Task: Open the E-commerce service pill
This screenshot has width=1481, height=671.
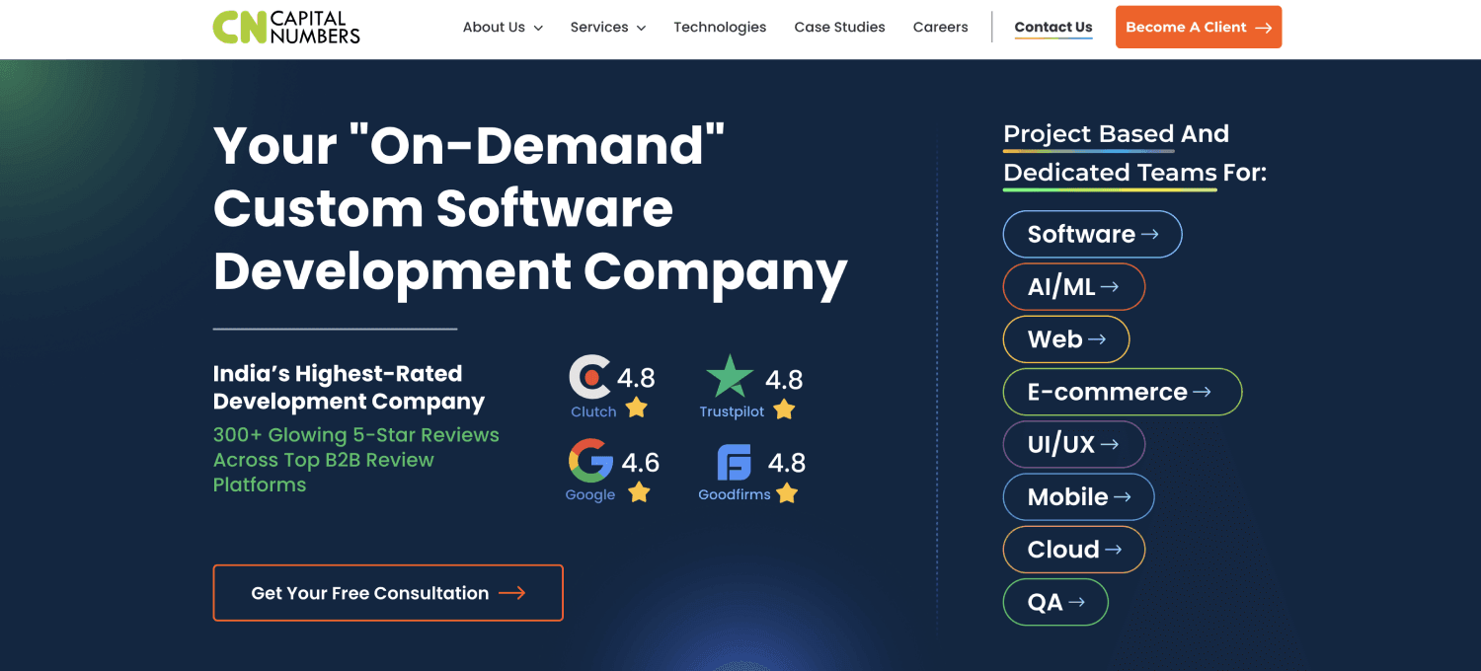Action: (x=1122, y=392)
